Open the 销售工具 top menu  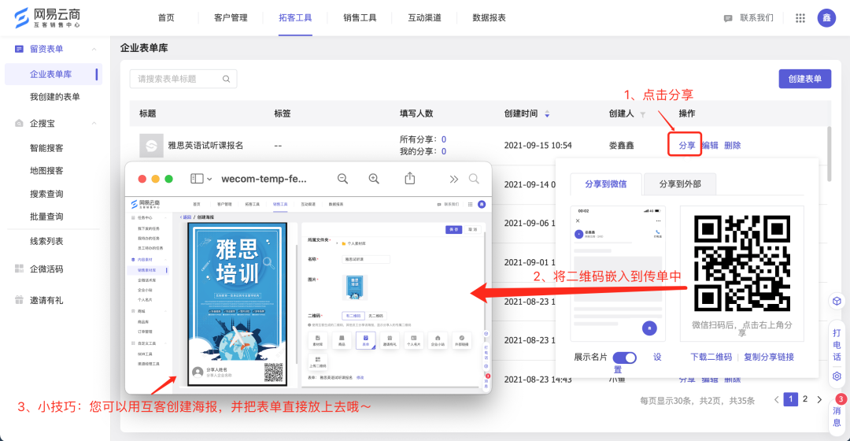360,18
